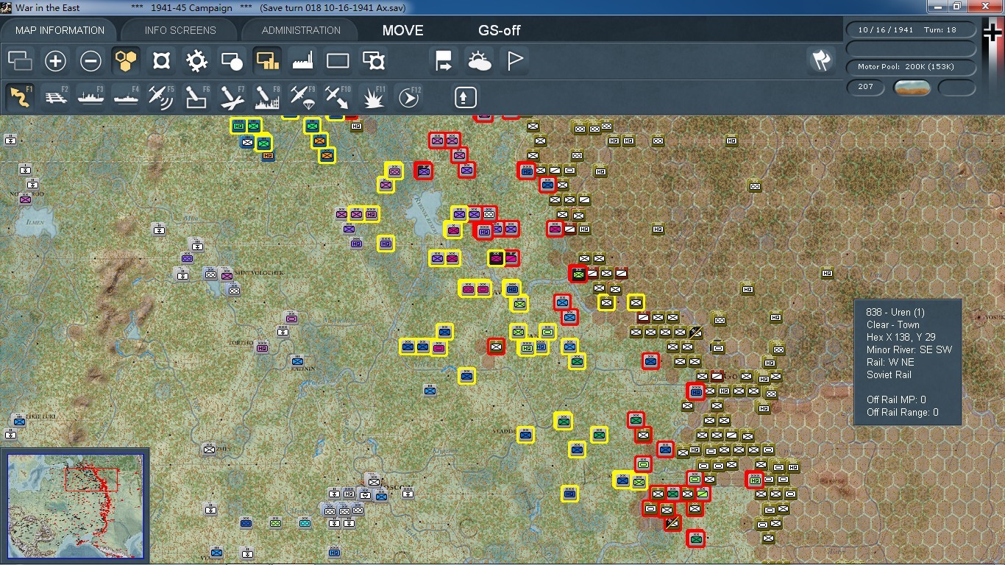Click the gear cog toolbar icon
1005x565 pixels.
(196, 61)
